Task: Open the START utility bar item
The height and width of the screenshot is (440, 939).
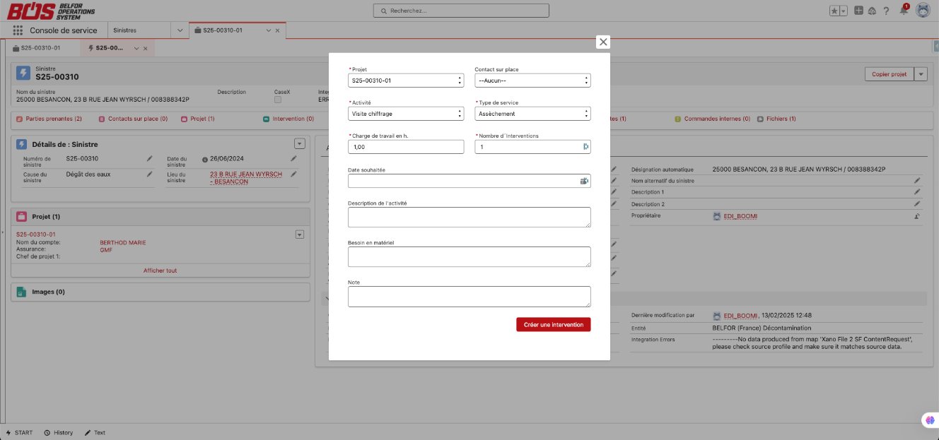Action: [19, 432]
